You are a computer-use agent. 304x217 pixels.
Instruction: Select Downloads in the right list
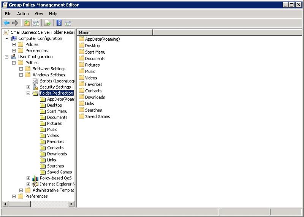pos(95,97)
